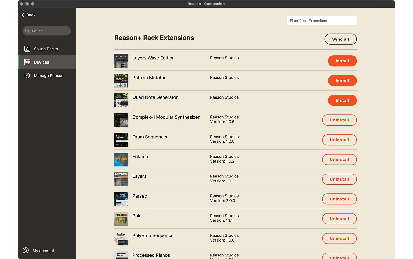Image resolution: width=413 pixels, height=259 pixels.
Task: Click the PolyStep Sequencer thumbnail
Action: click(121, 238)
